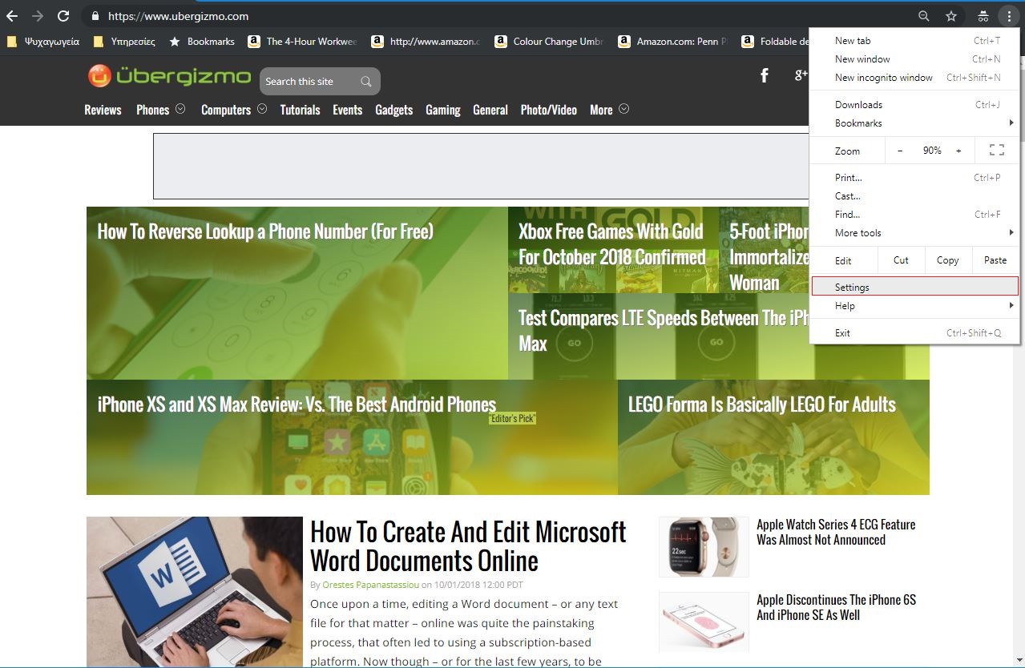Open the Gaming nav link
The image size is (1025, 668).
pyautogui.click(x=443, y=110)
